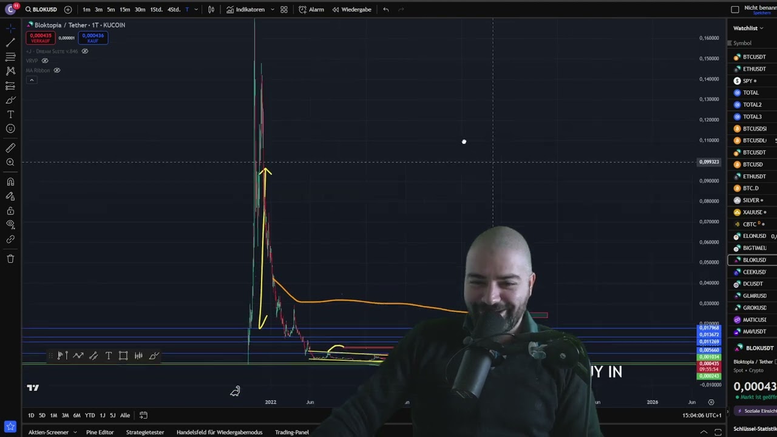The height and width of the screenshot is (437, 777).
Task: Open the emoji icons tool
Action: click(x=10, y=129)
